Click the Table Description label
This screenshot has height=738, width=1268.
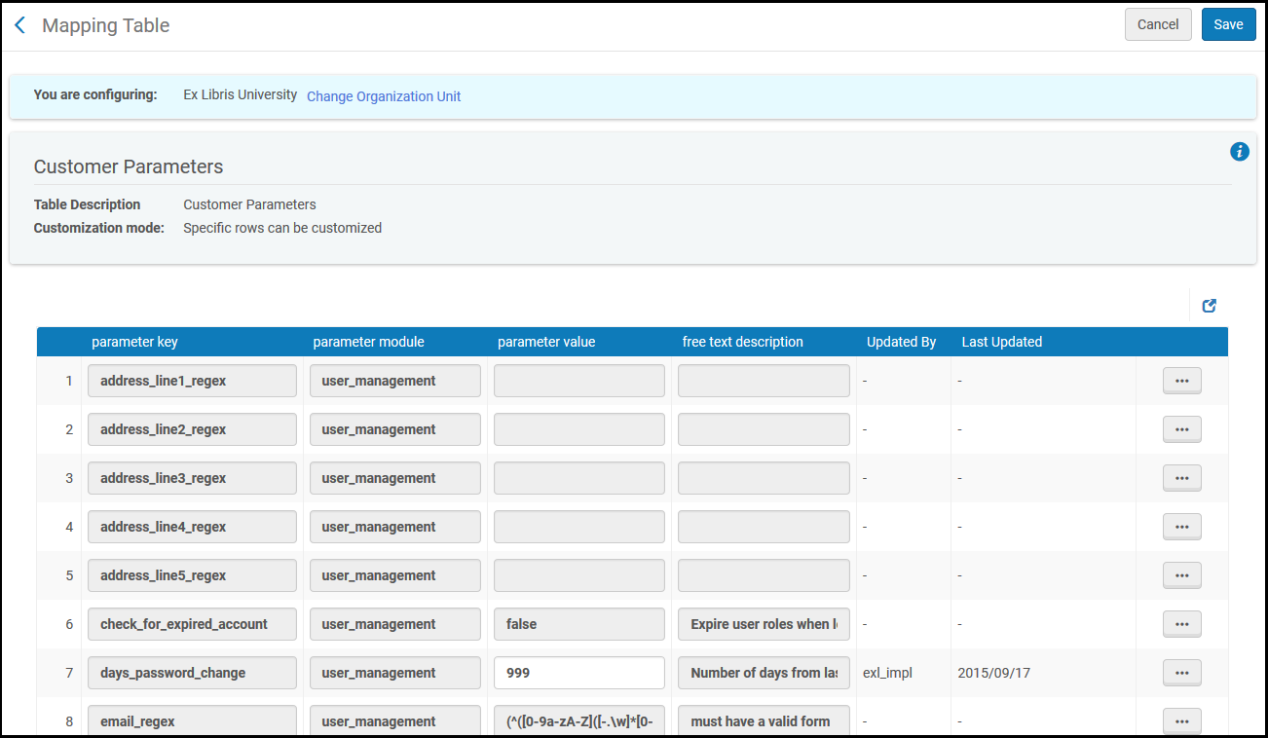[88, 204]
